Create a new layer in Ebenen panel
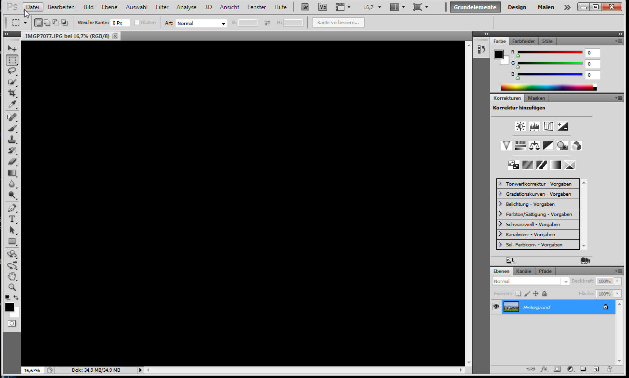Screen dimensions: 629x378 pos(596,369)
